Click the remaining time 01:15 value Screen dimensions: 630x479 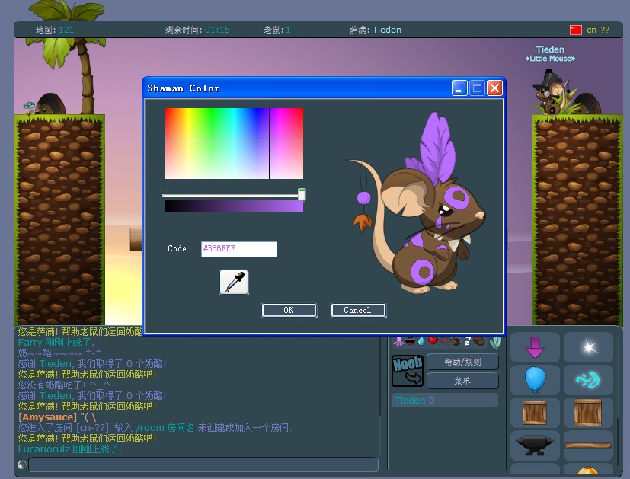click(217, 30)
